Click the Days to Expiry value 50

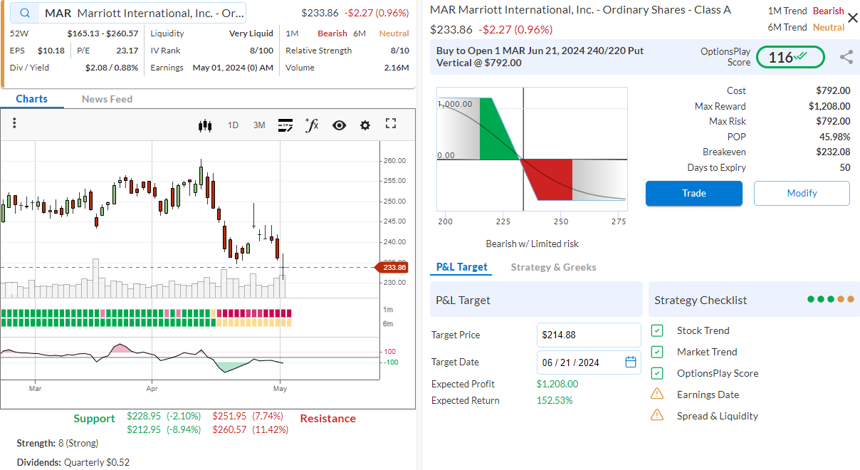point(845,167)
